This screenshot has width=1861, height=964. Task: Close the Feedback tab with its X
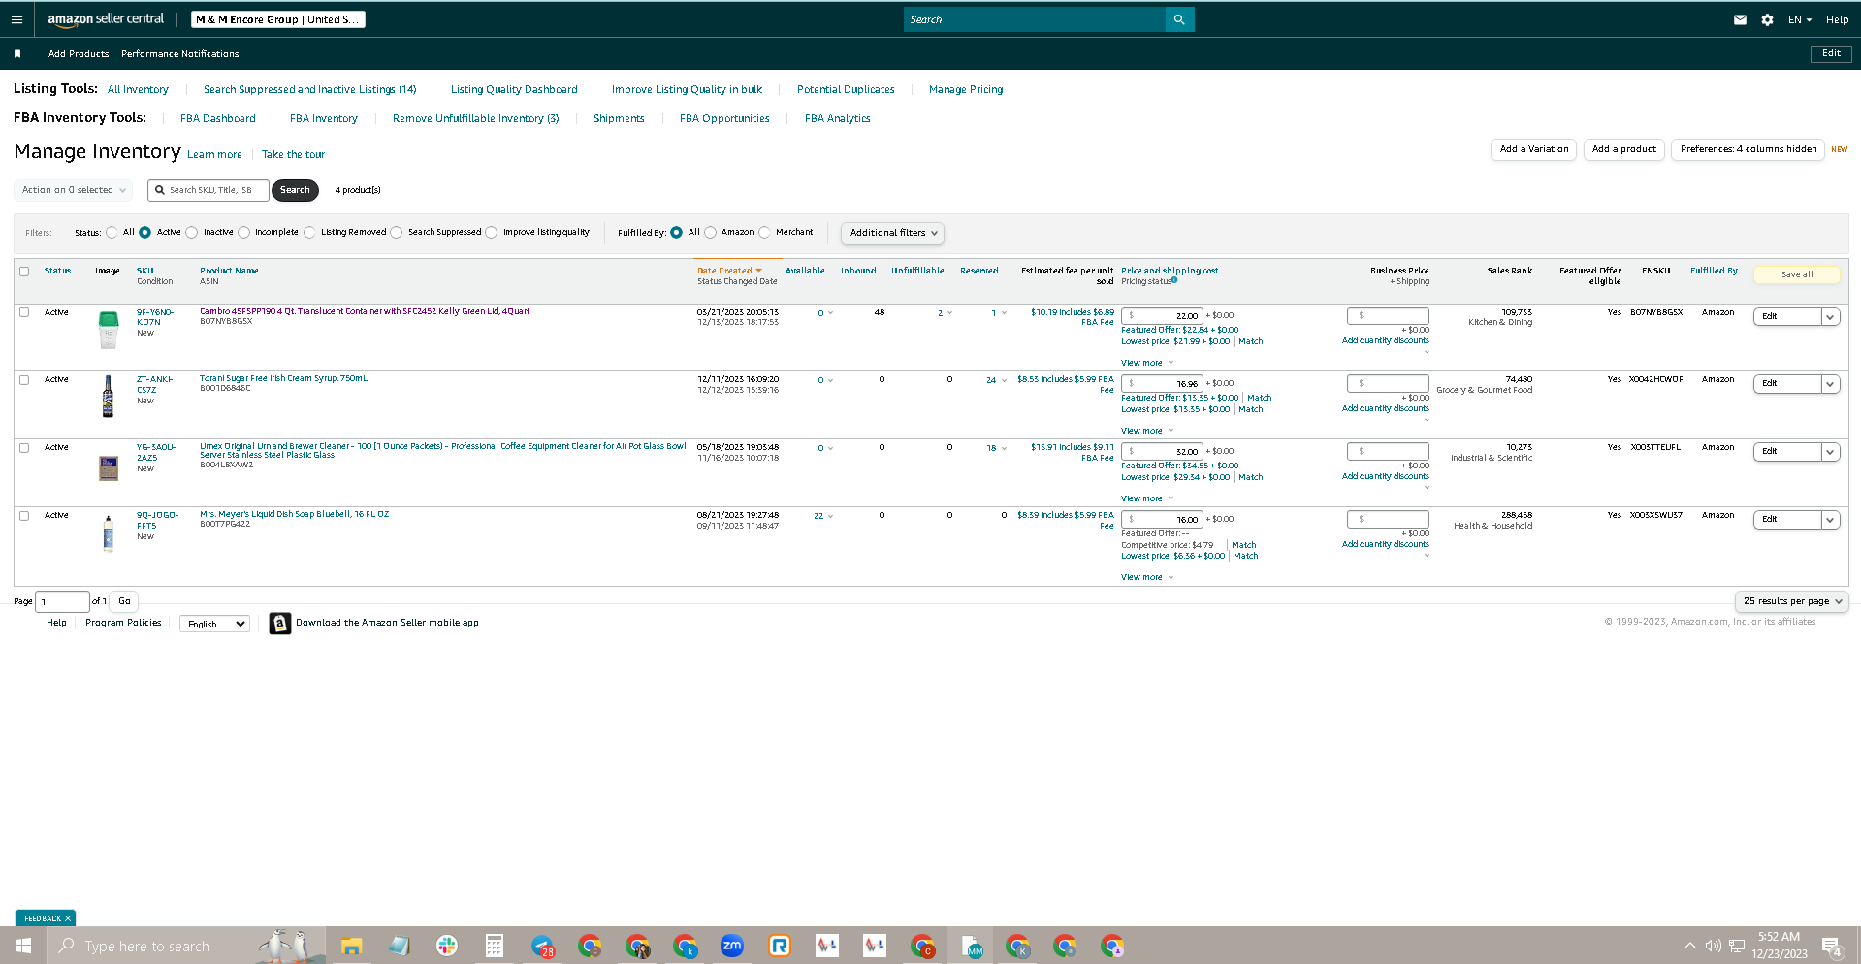(x=68, y=918)
